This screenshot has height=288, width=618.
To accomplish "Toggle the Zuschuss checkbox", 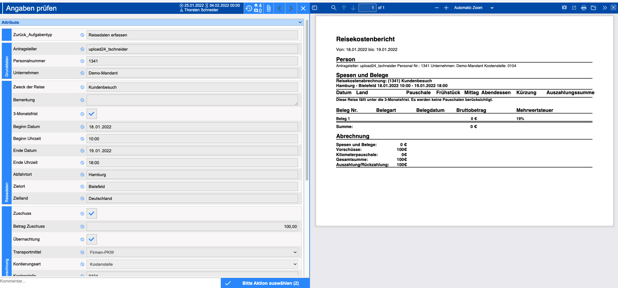I will tap(92, 214).
